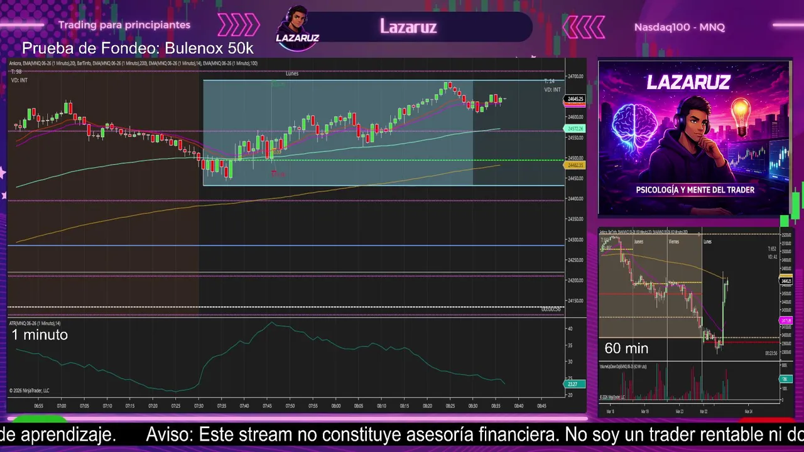Click the '1 minuto' timeframe caption
This screenshot has height=452, width=804.
pos(40,335)
